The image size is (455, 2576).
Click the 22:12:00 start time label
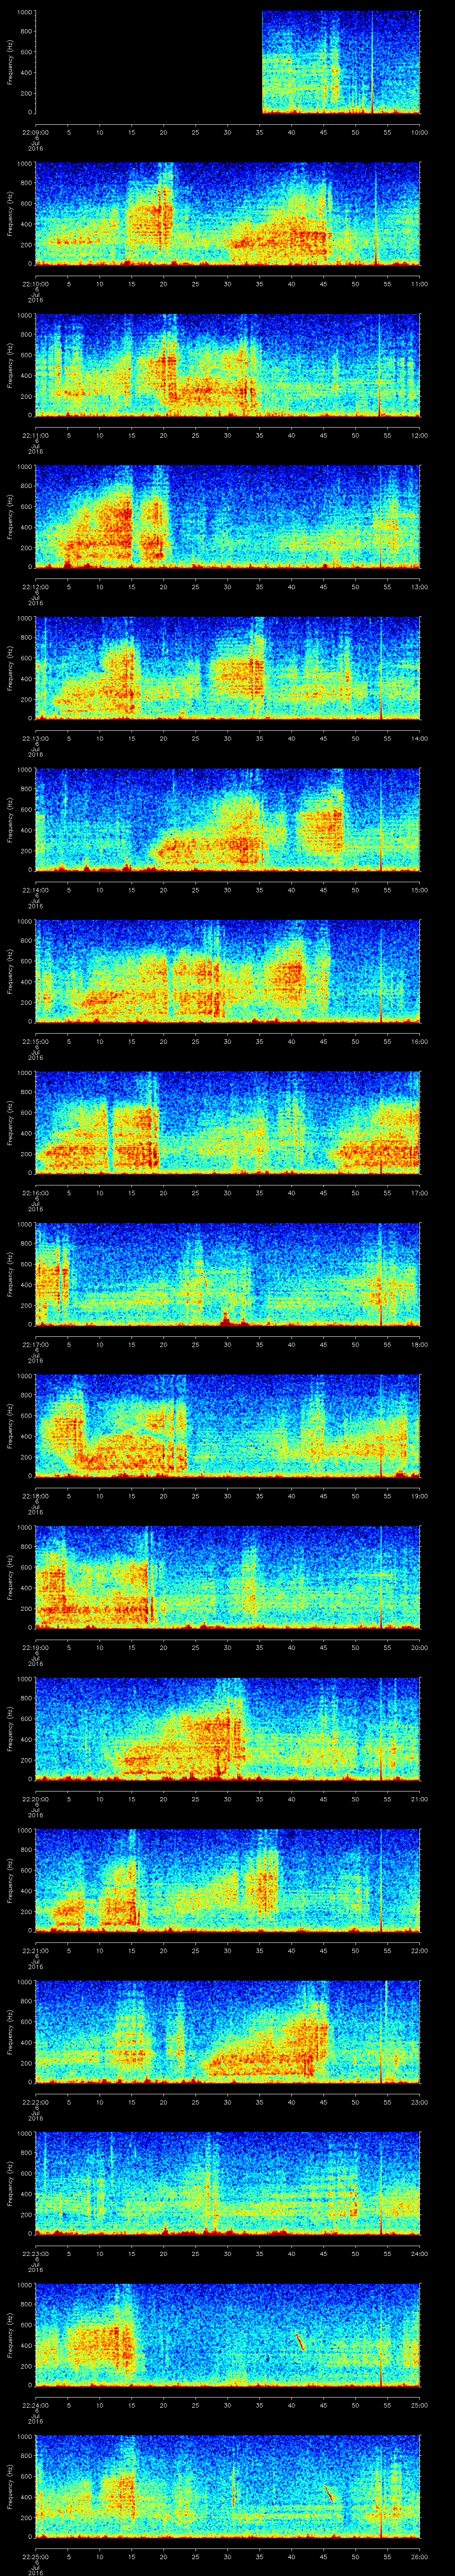[35, 587]
